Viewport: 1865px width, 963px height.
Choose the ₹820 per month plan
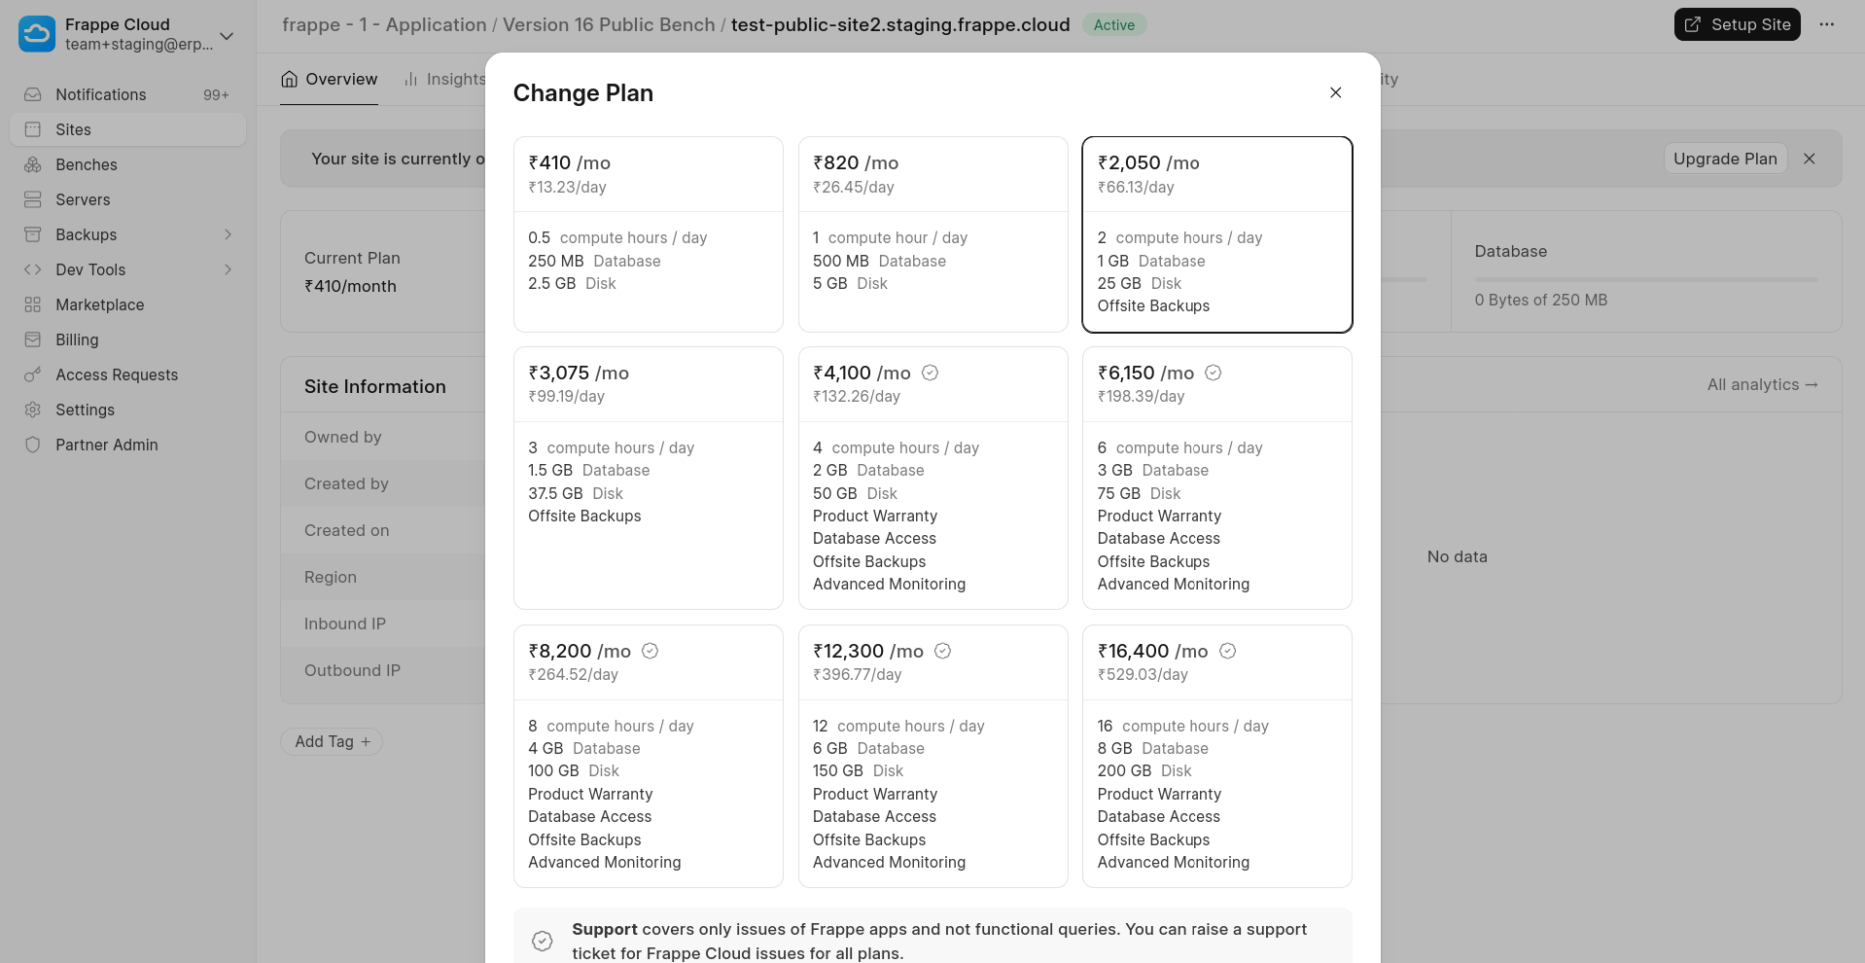click(x=932, y=233)
